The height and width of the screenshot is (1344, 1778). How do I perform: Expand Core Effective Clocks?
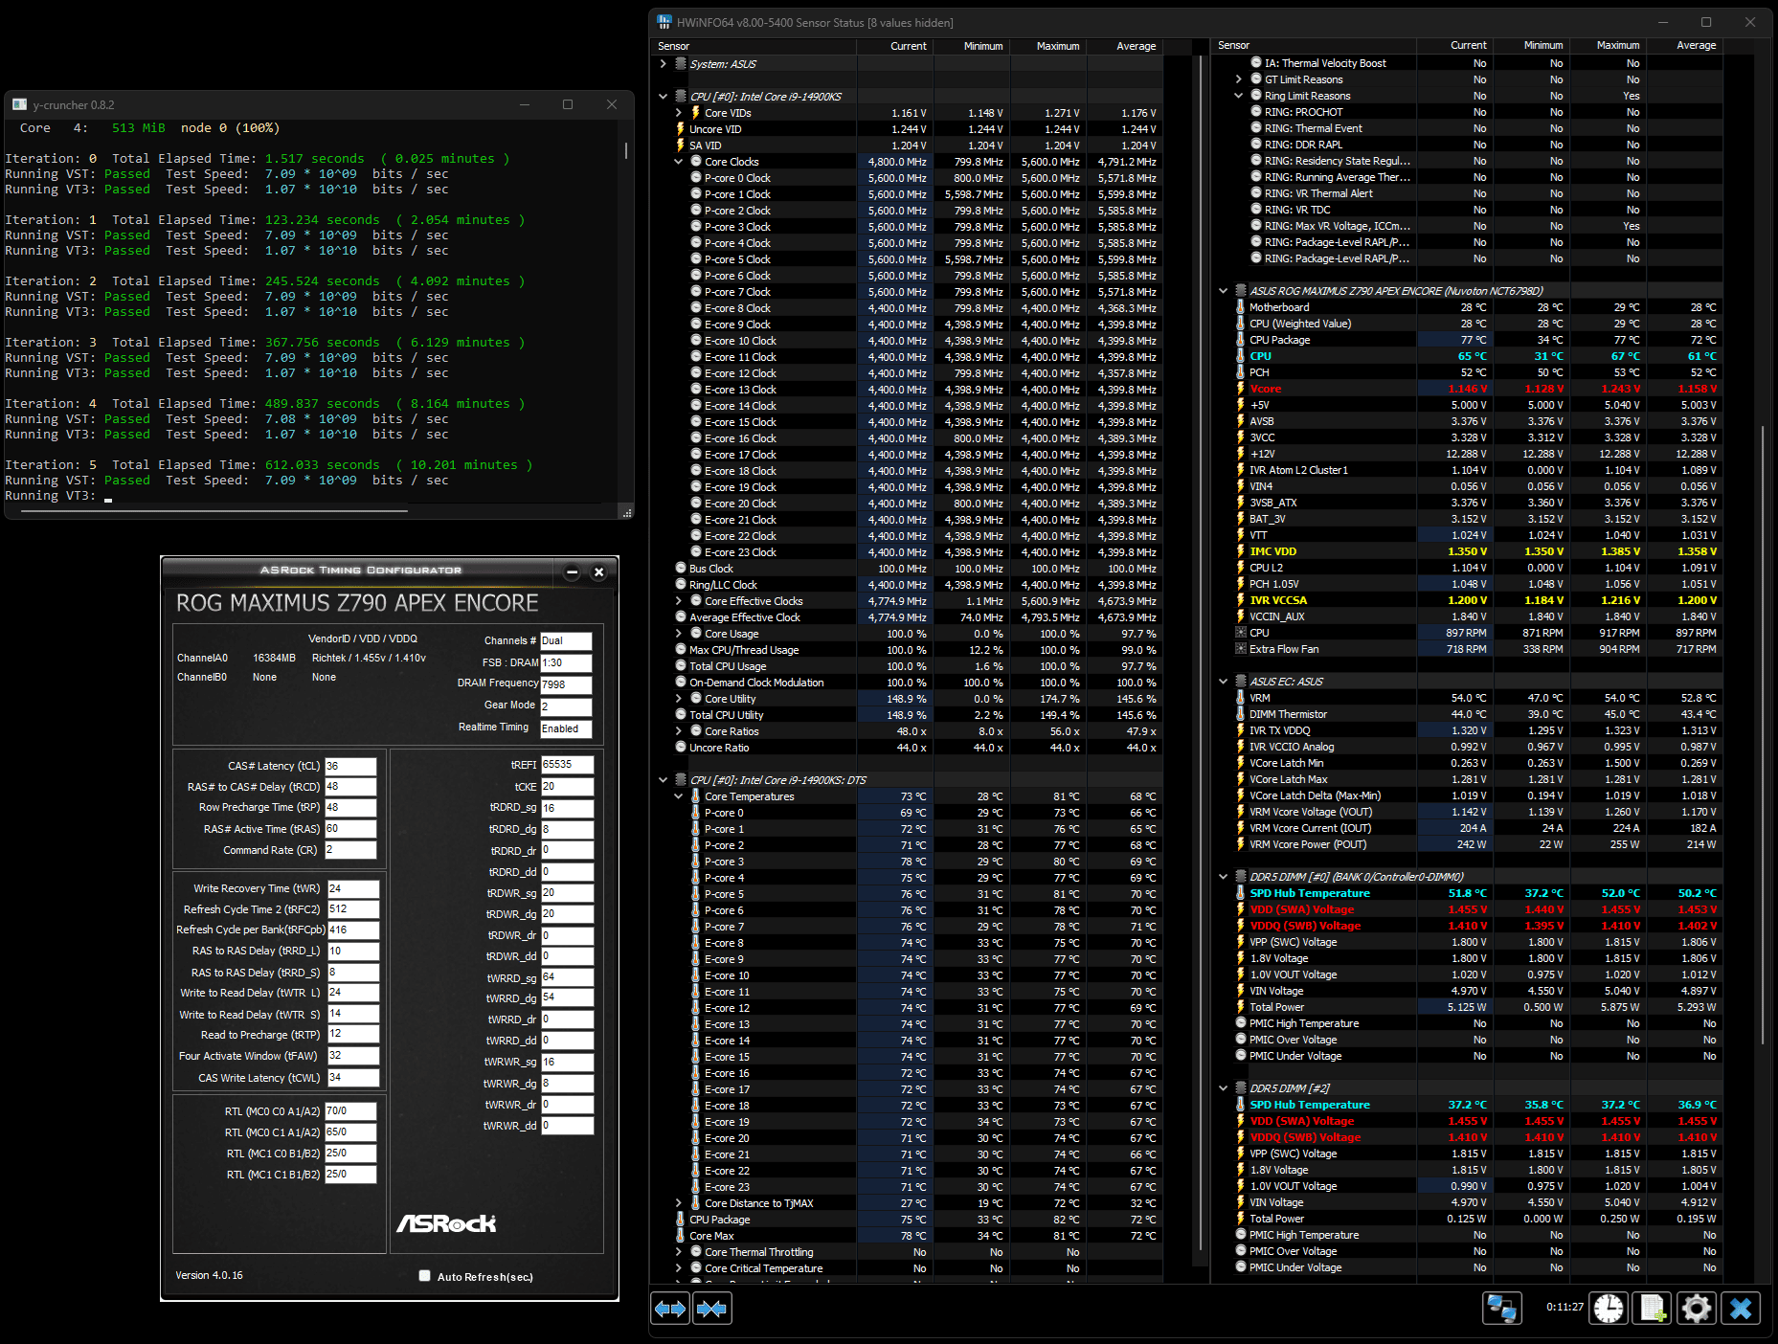pyautogui.click(x=679, y=601)
